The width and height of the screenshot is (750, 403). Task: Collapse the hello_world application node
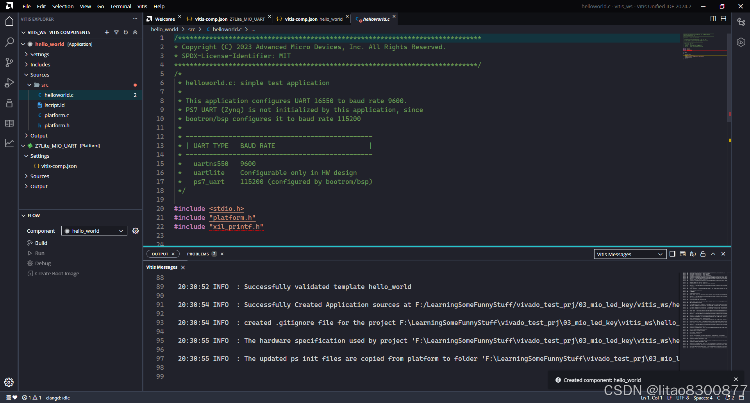coord(23,44)
